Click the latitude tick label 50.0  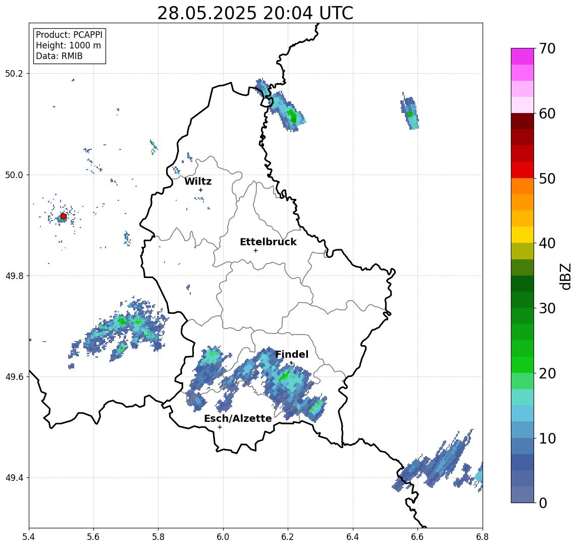click(14, 175)
